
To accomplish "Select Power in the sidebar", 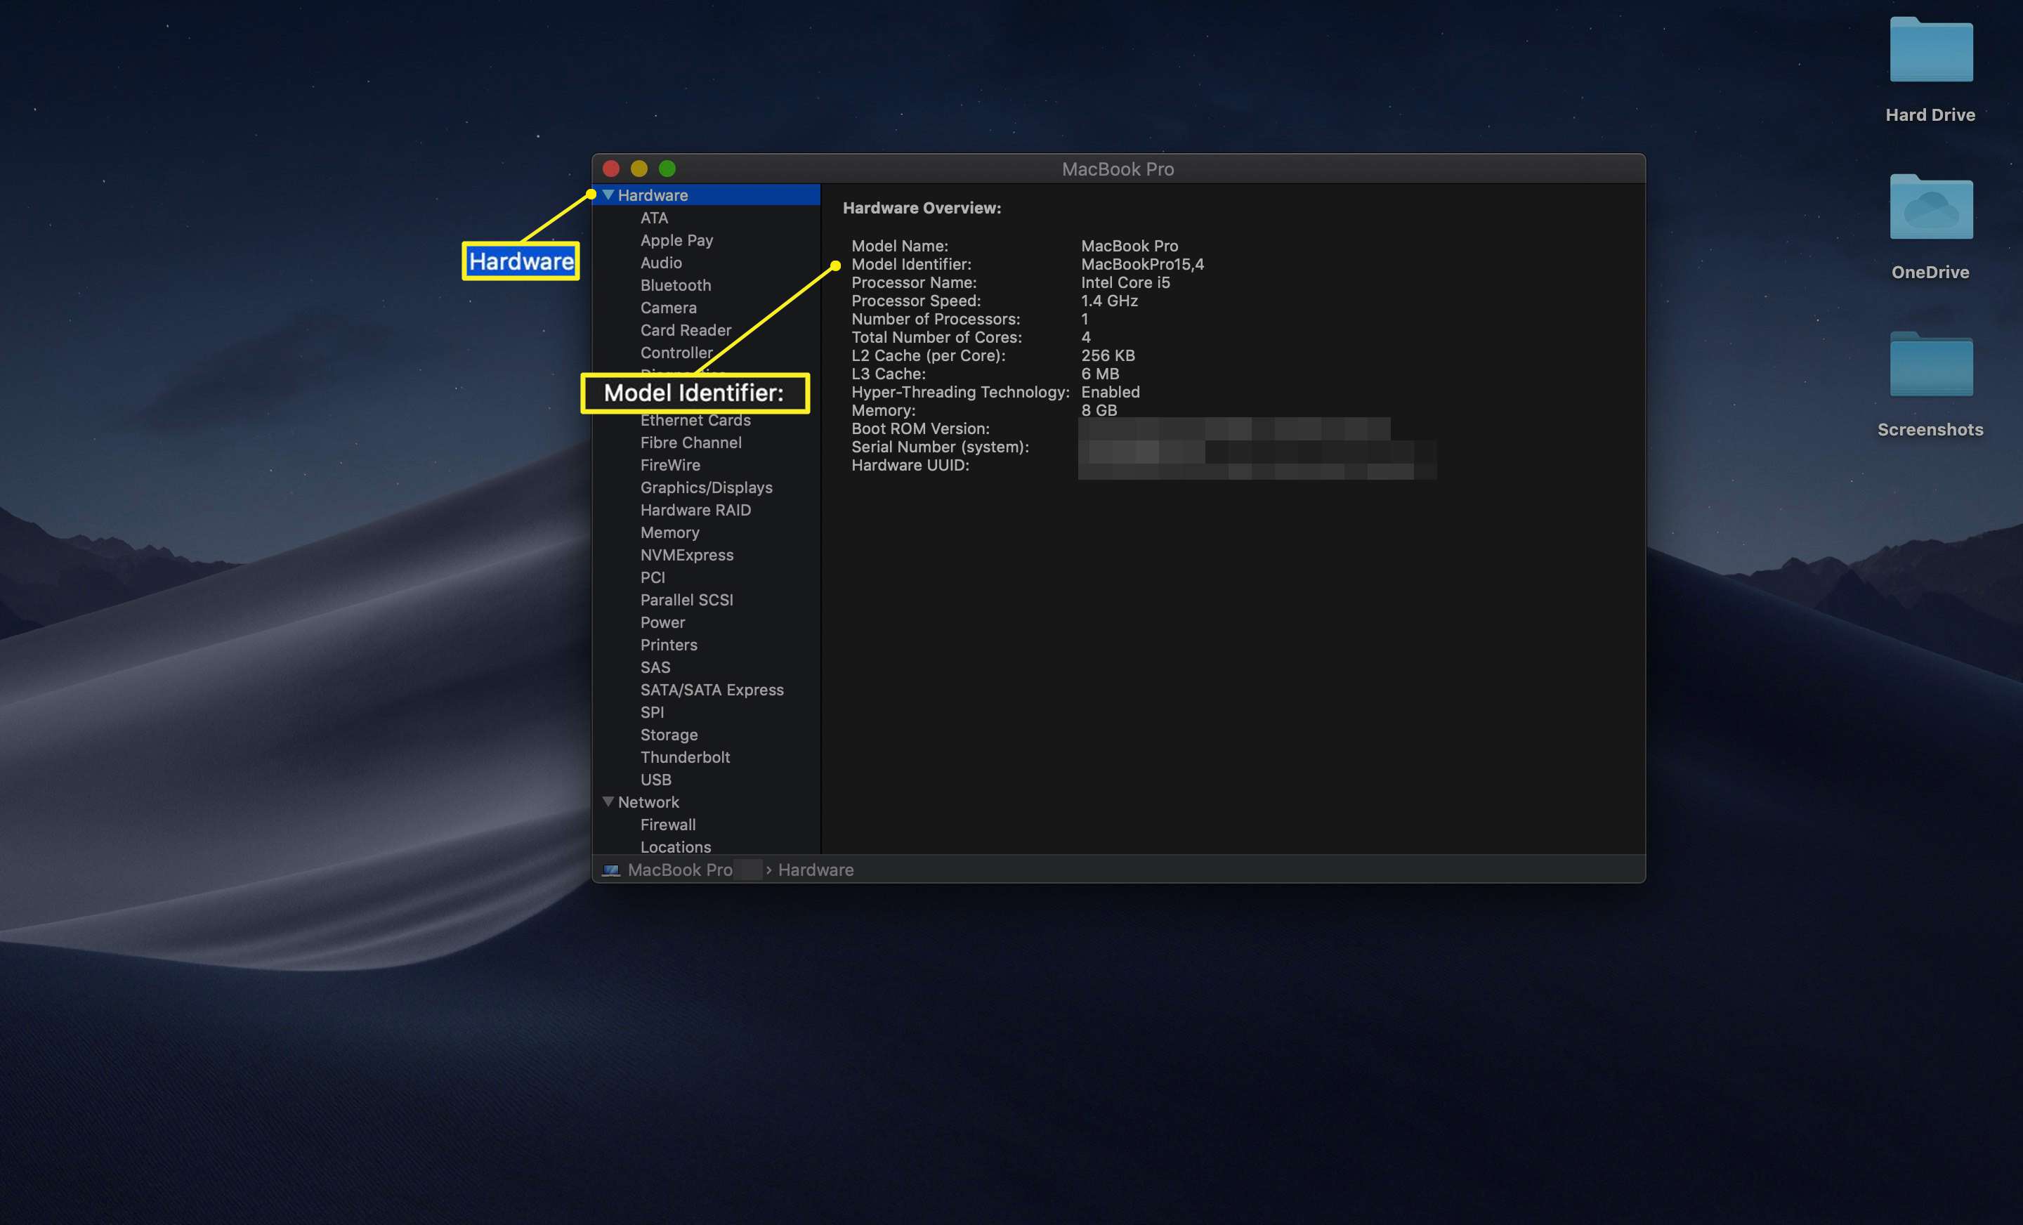I will (662, 622).
